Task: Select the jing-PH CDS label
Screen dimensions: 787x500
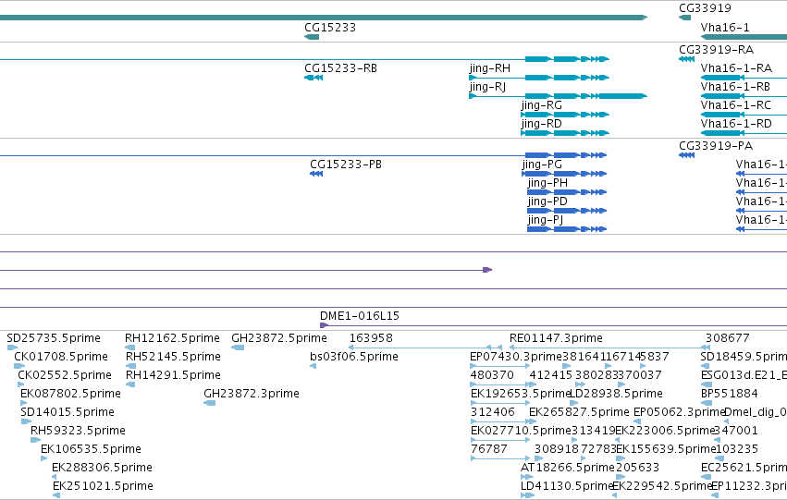Action: tap(547, 183)
